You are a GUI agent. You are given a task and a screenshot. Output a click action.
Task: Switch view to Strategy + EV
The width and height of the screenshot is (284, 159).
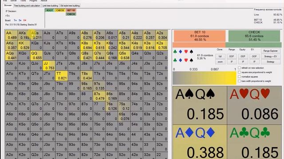coord(271,57)
